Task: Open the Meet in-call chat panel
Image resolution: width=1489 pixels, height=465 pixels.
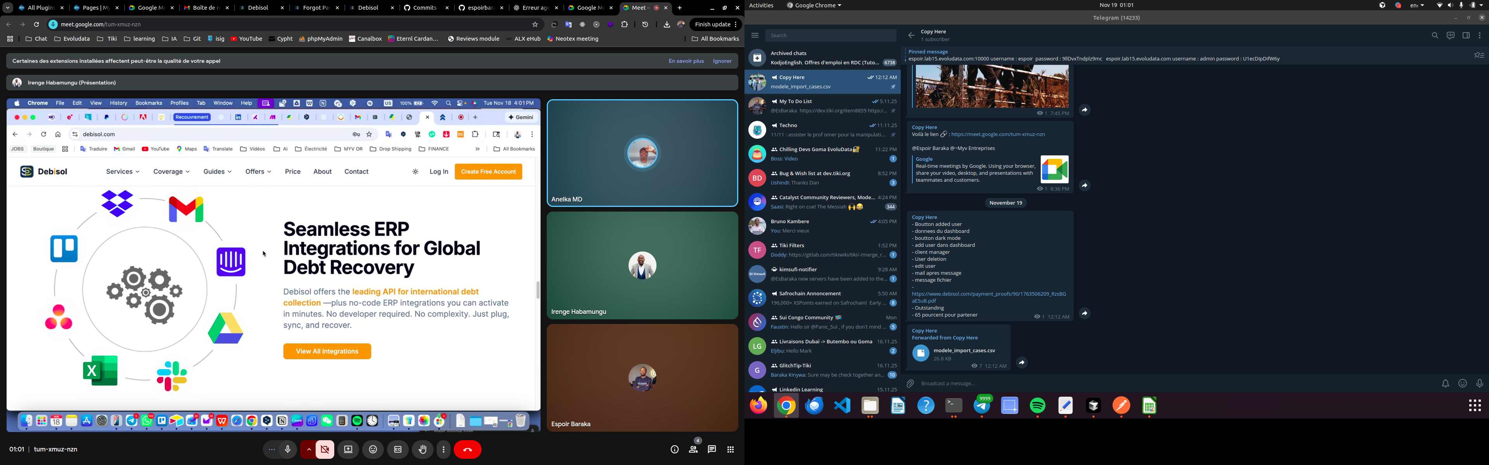Action: (712, 449)
